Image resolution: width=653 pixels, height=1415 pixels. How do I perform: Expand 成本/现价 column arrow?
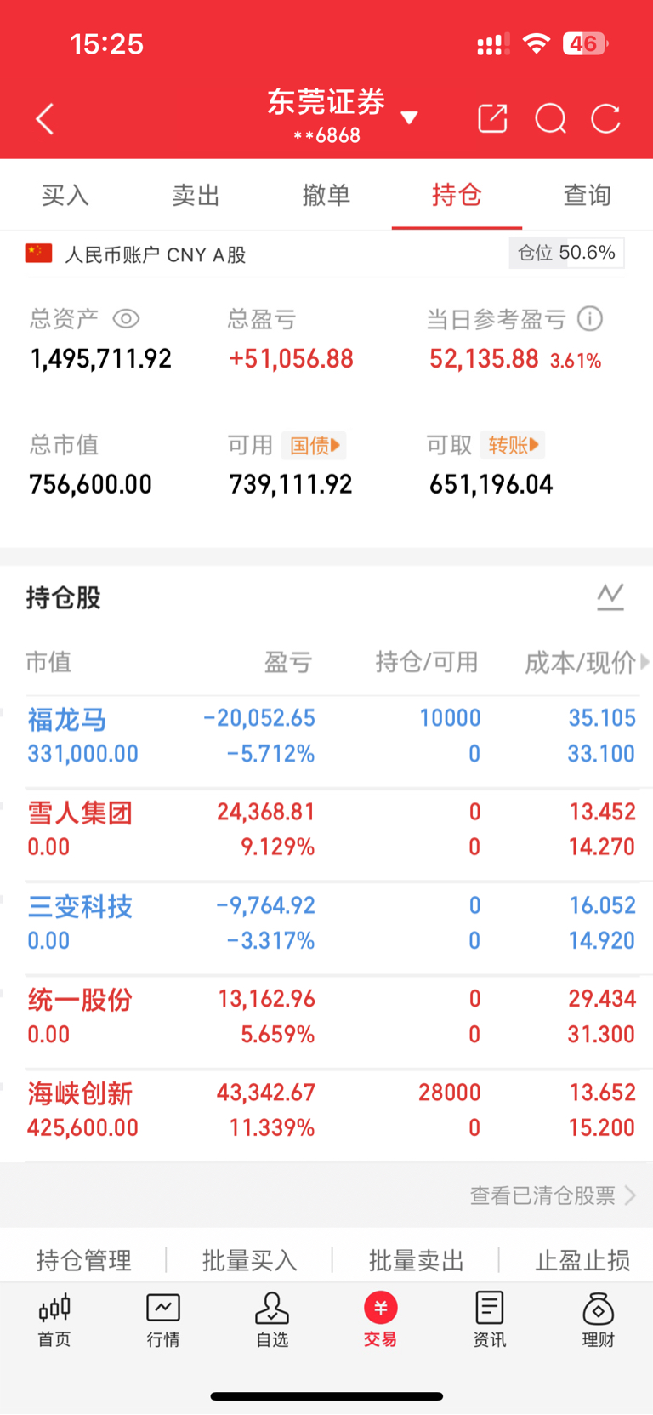click(x=644, y=662)
